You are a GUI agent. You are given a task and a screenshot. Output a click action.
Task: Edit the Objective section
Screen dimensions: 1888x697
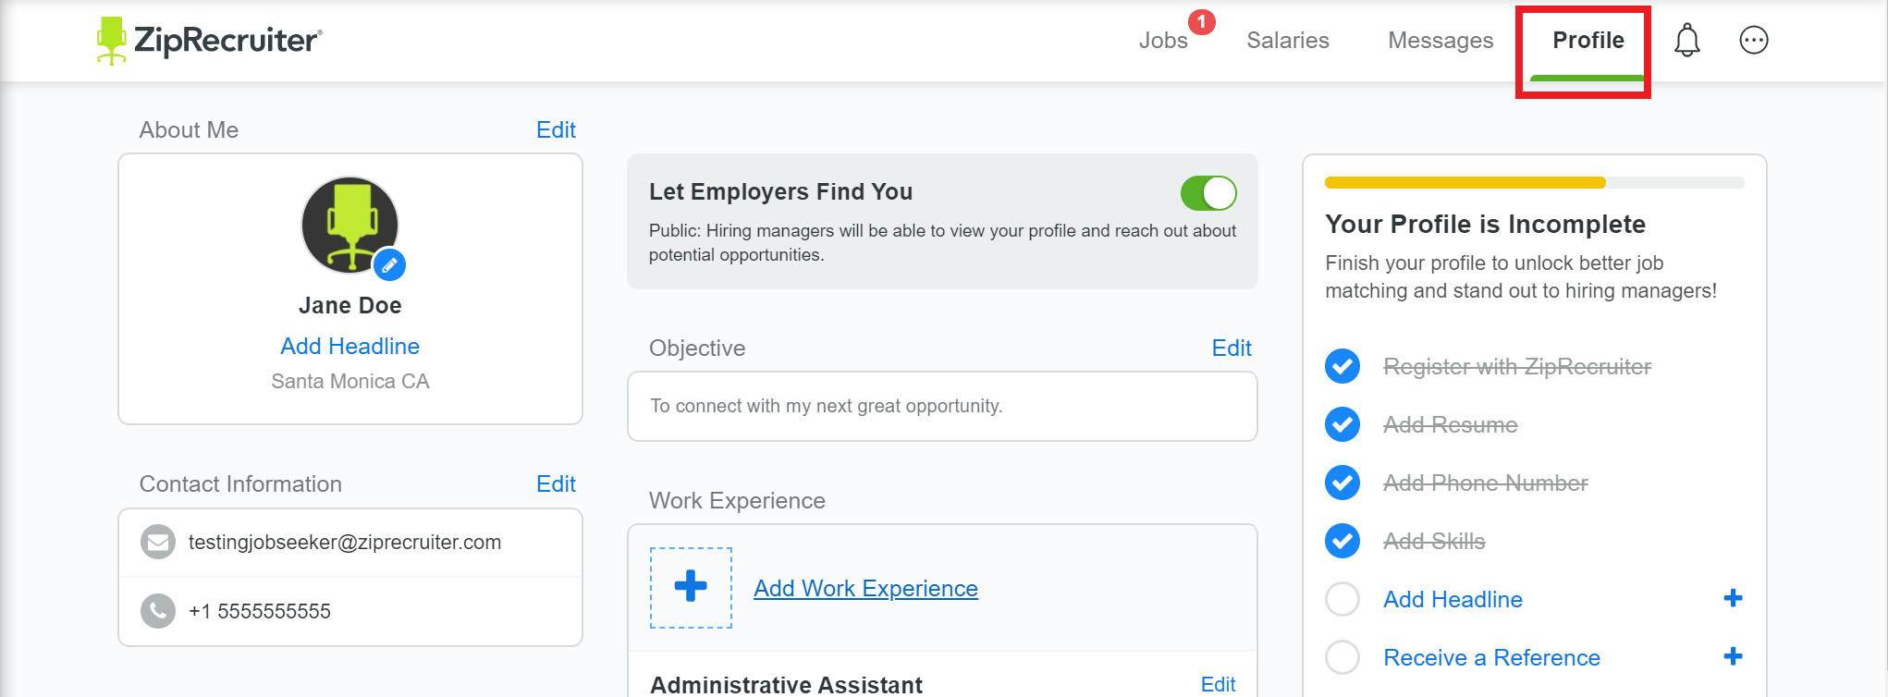point(1231,348)
